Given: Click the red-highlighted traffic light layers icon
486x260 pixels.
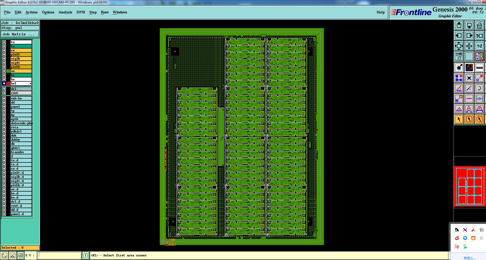Looking at the screenshot, I should click(x=480, y=56).
